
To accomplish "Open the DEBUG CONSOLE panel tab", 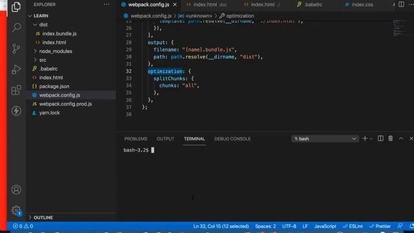I will tap(232, 139).
